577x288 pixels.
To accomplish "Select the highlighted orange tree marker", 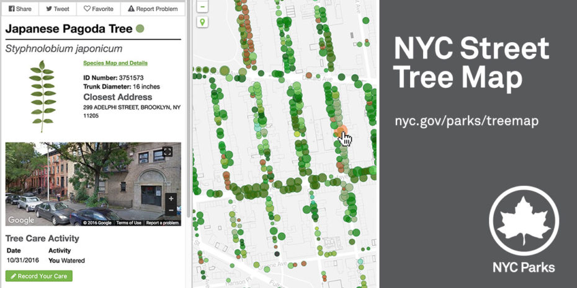I will click(341, 131).
